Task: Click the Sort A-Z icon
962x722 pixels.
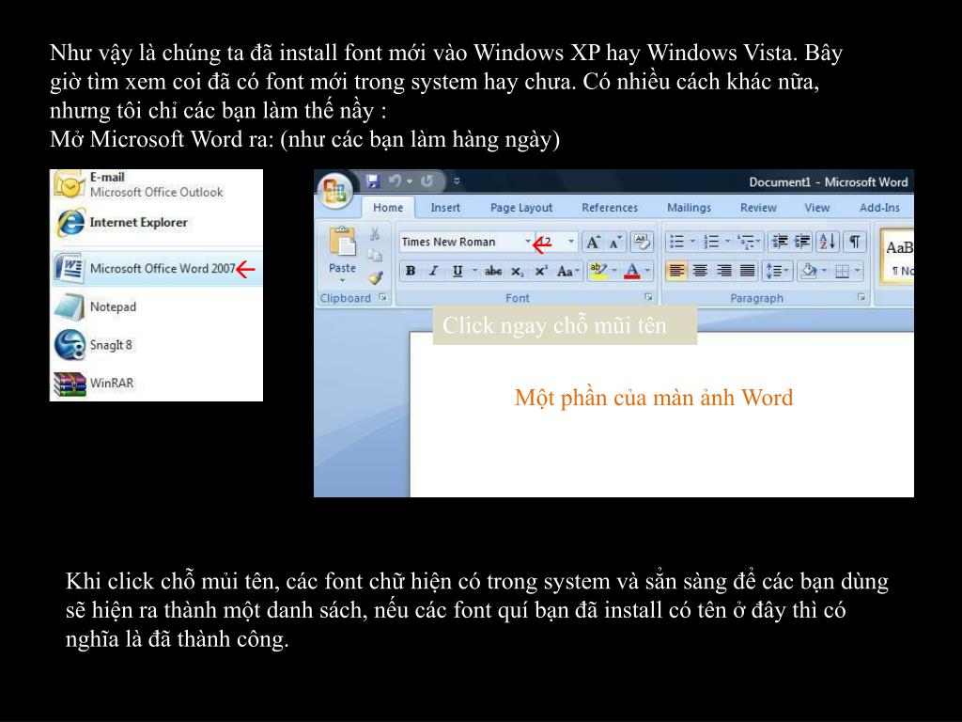Action: [827, 242]
